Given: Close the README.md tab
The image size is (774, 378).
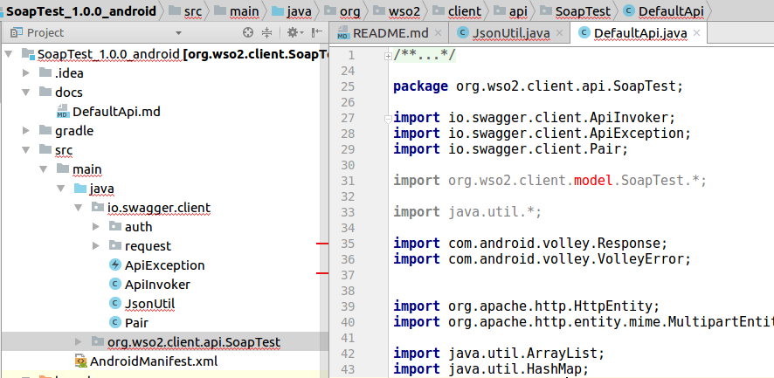Looking at the screenshot, I should [438, 33].
